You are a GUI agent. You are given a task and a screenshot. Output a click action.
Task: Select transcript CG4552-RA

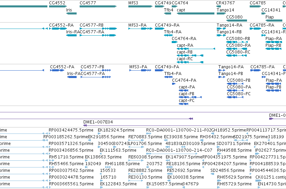point(58,29)
